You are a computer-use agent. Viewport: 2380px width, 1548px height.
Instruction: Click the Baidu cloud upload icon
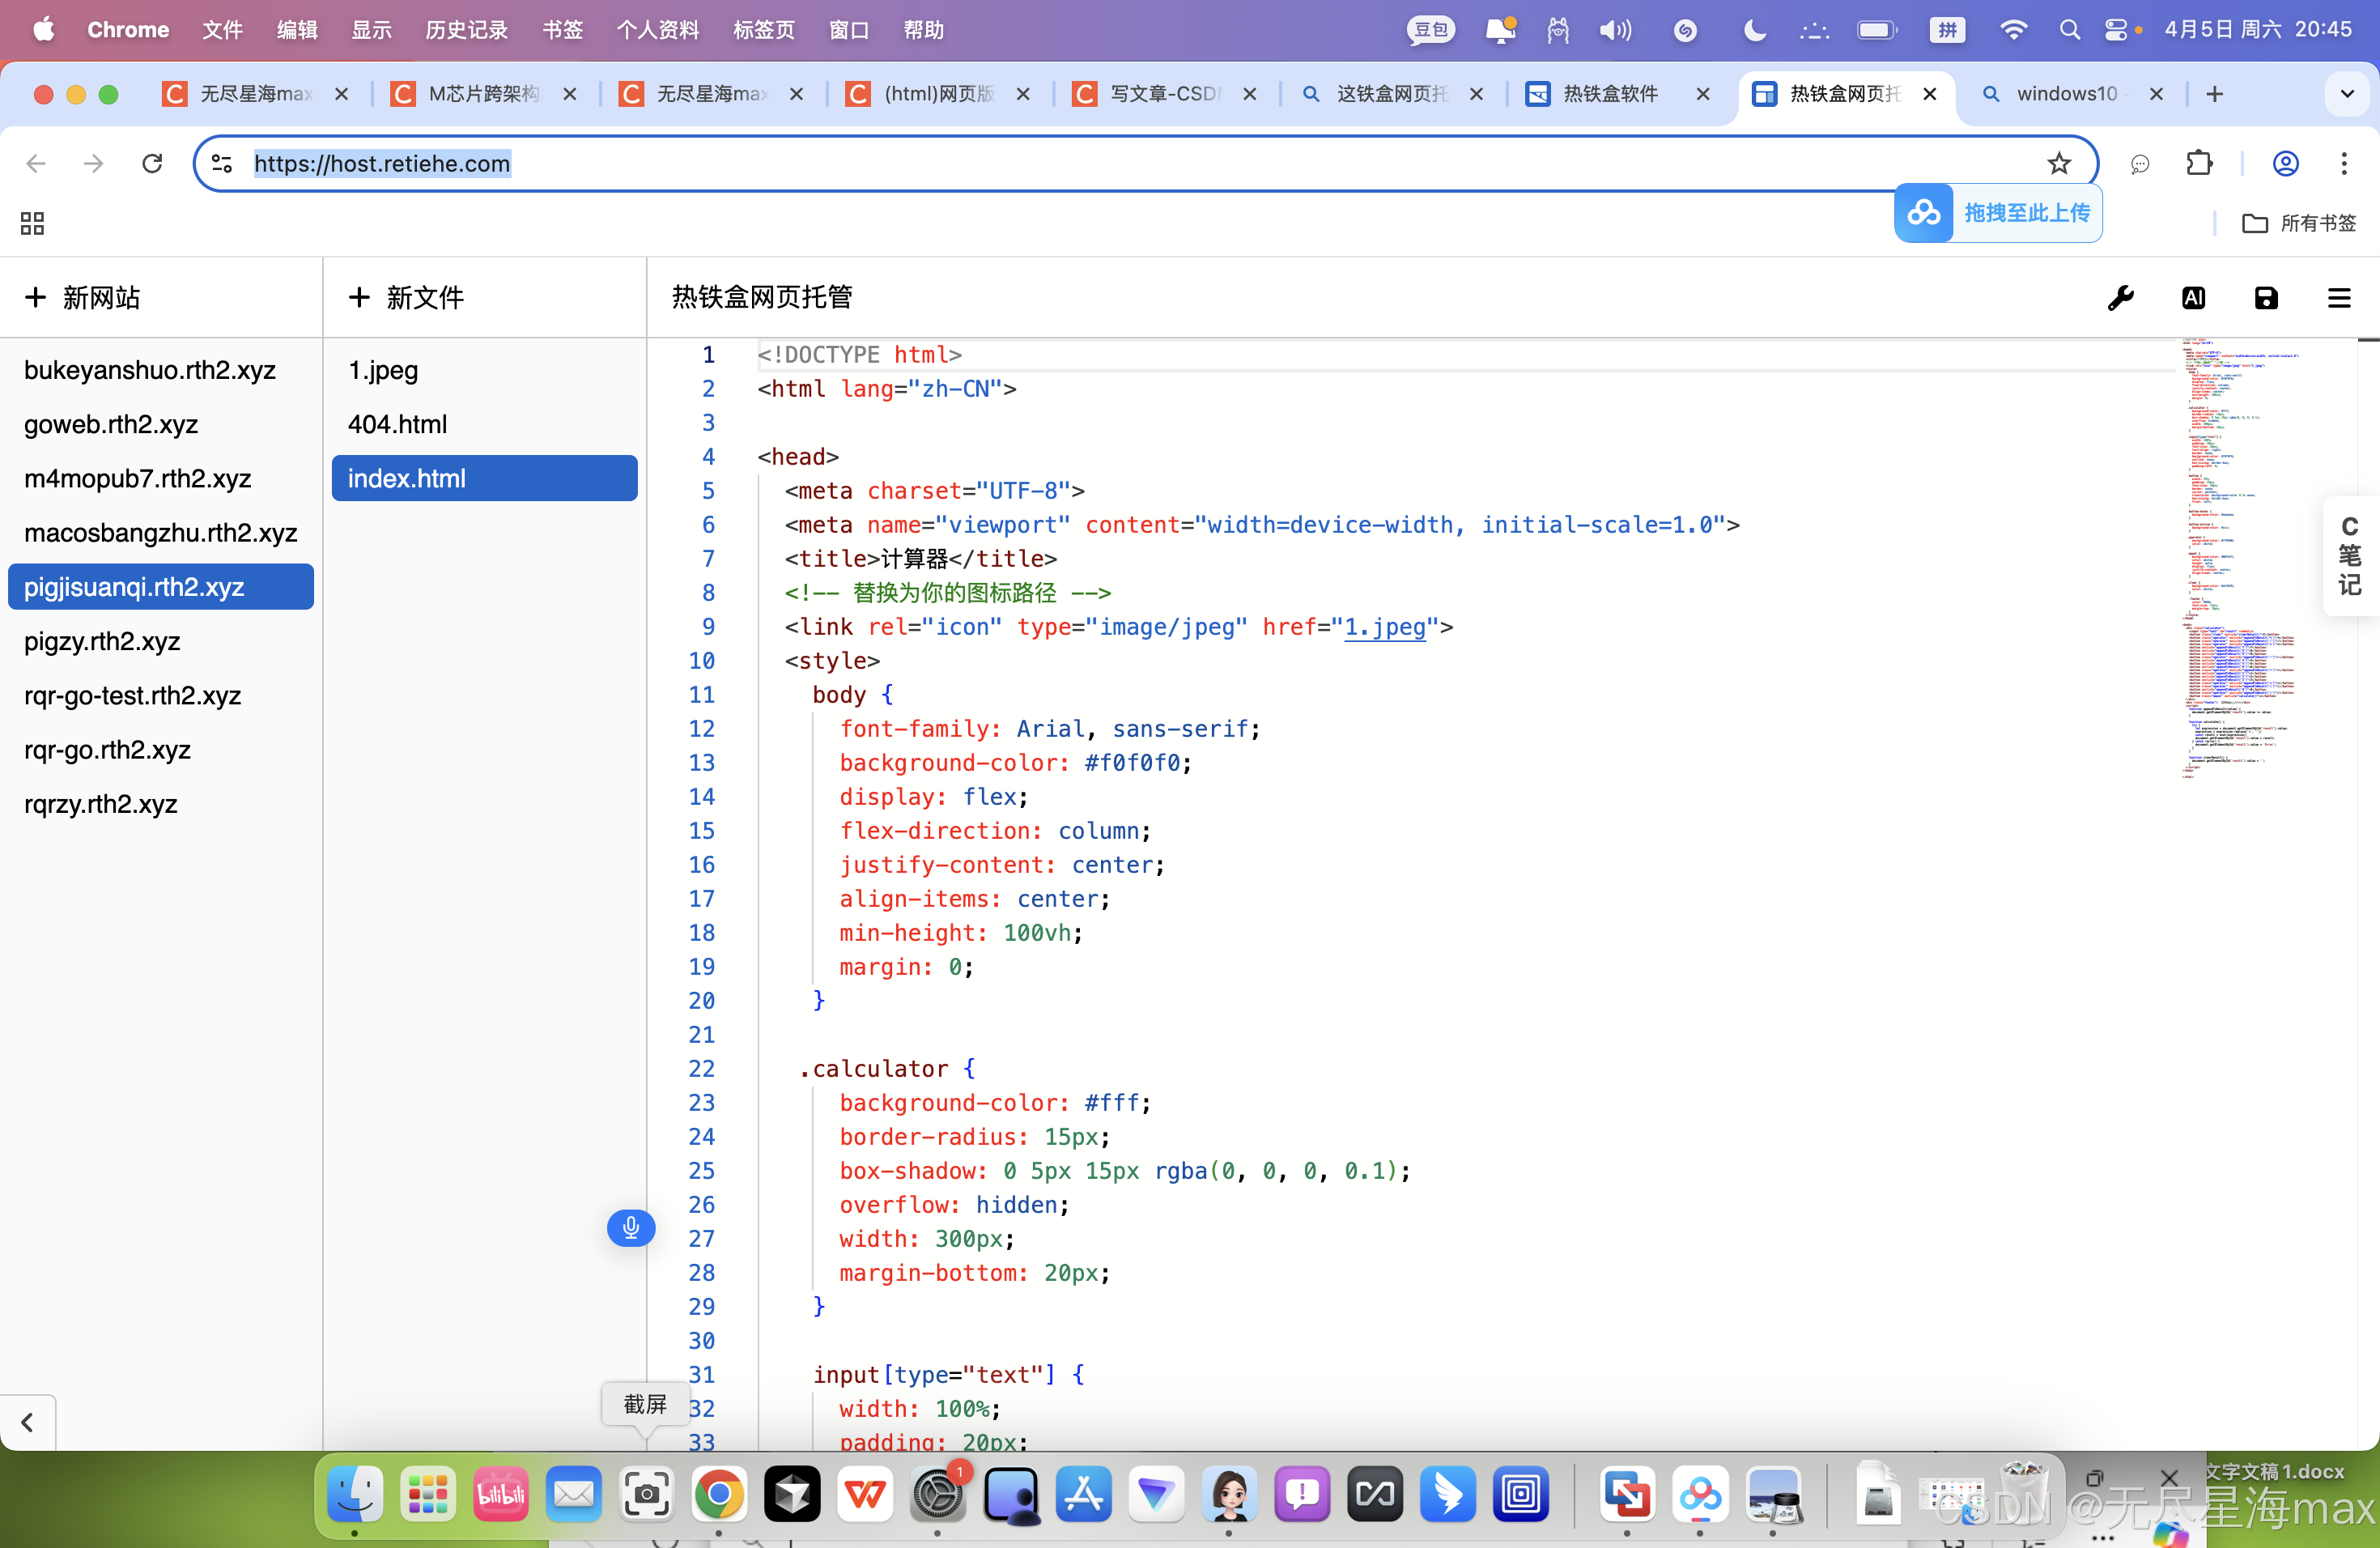1923,213
